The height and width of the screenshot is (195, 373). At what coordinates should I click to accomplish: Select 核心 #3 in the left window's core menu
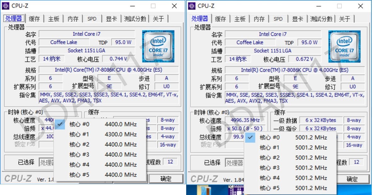tap(100, 154)
